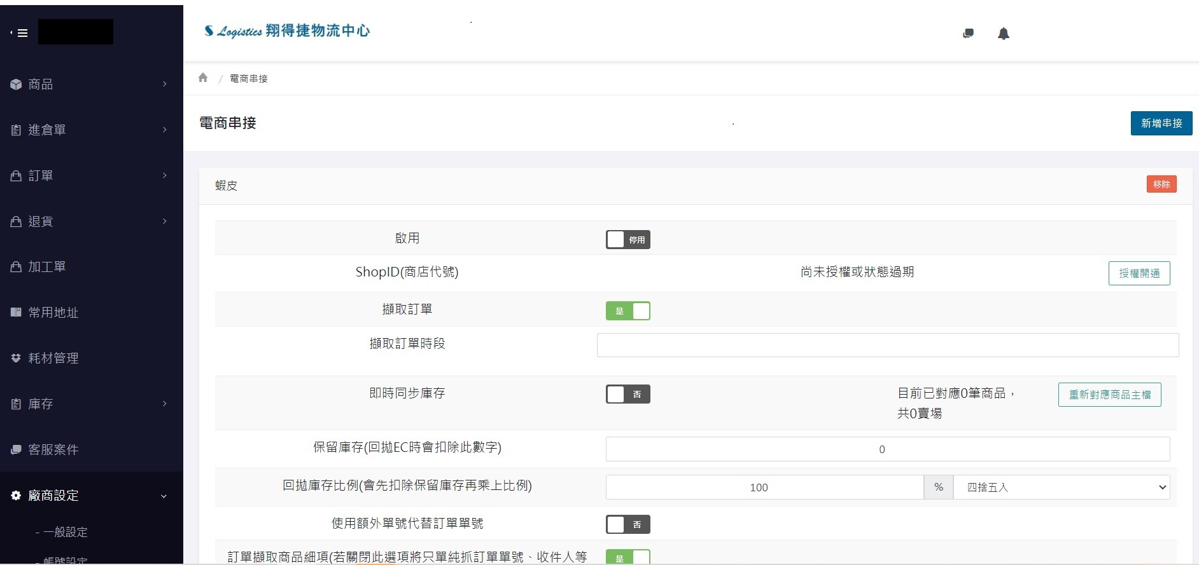Click the 進倉單 clipboard icon
This screenshot has width=1199, height=565.
pos(16,130)
